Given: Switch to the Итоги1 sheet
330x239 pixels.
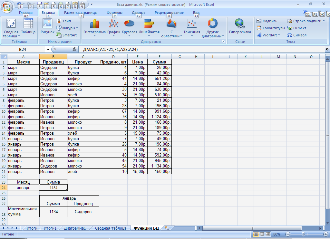Looking at the screenshot, I should (x=50, y=228).
